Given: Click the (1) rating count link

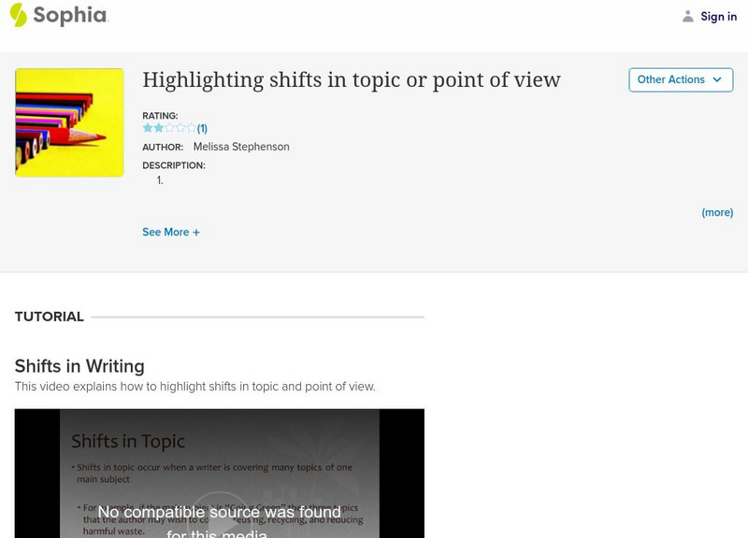Looking at the screenshot, I should [202, 129].
